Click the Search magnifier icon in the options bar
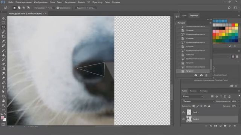 tap(229, 7)
